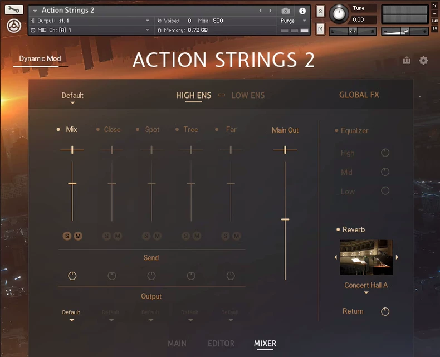Solo the Tree channel
This screenshot has height=357, width=440.
click(186, 236)
